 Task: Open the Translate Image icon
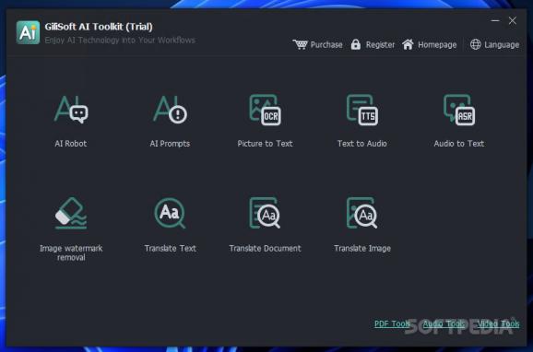pos(362,213)
